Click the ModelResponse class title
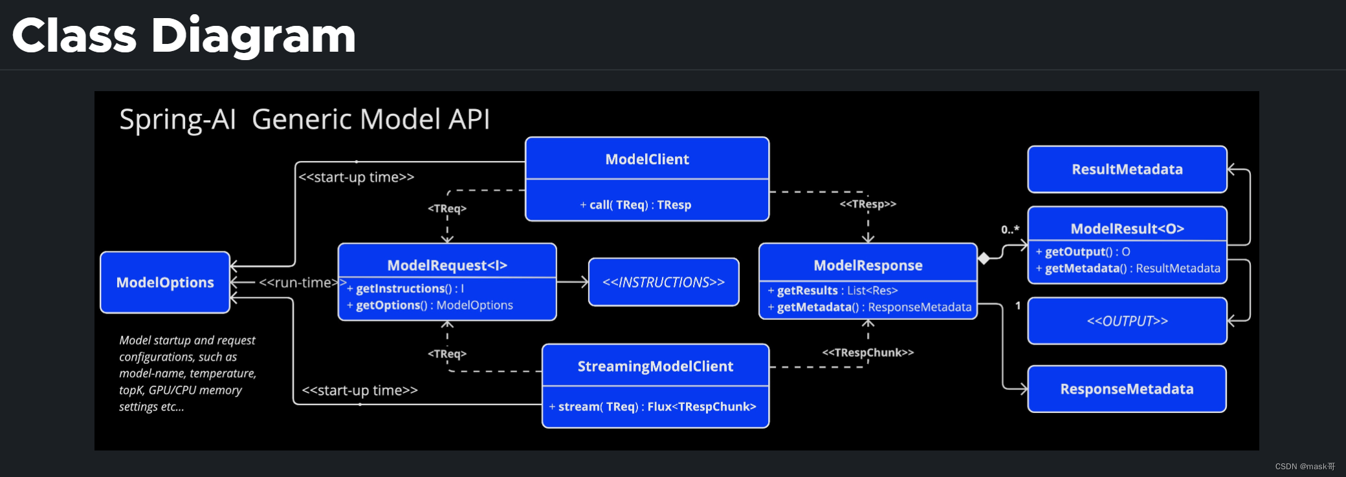The width and height of the screenshot is (1346, 477). pos(868,265)
